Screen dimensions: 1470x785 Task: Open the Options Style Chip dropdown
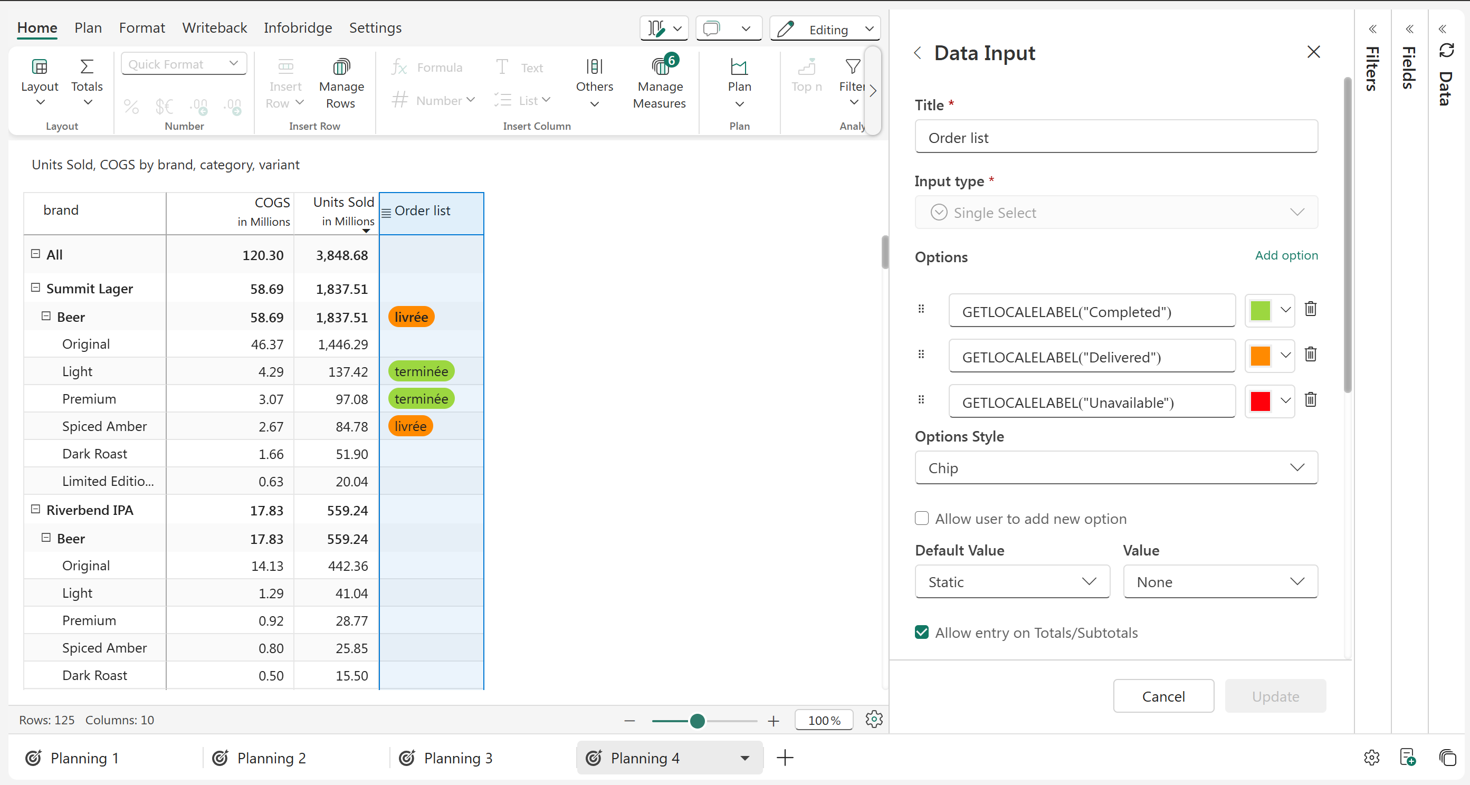click(1115, 468)
